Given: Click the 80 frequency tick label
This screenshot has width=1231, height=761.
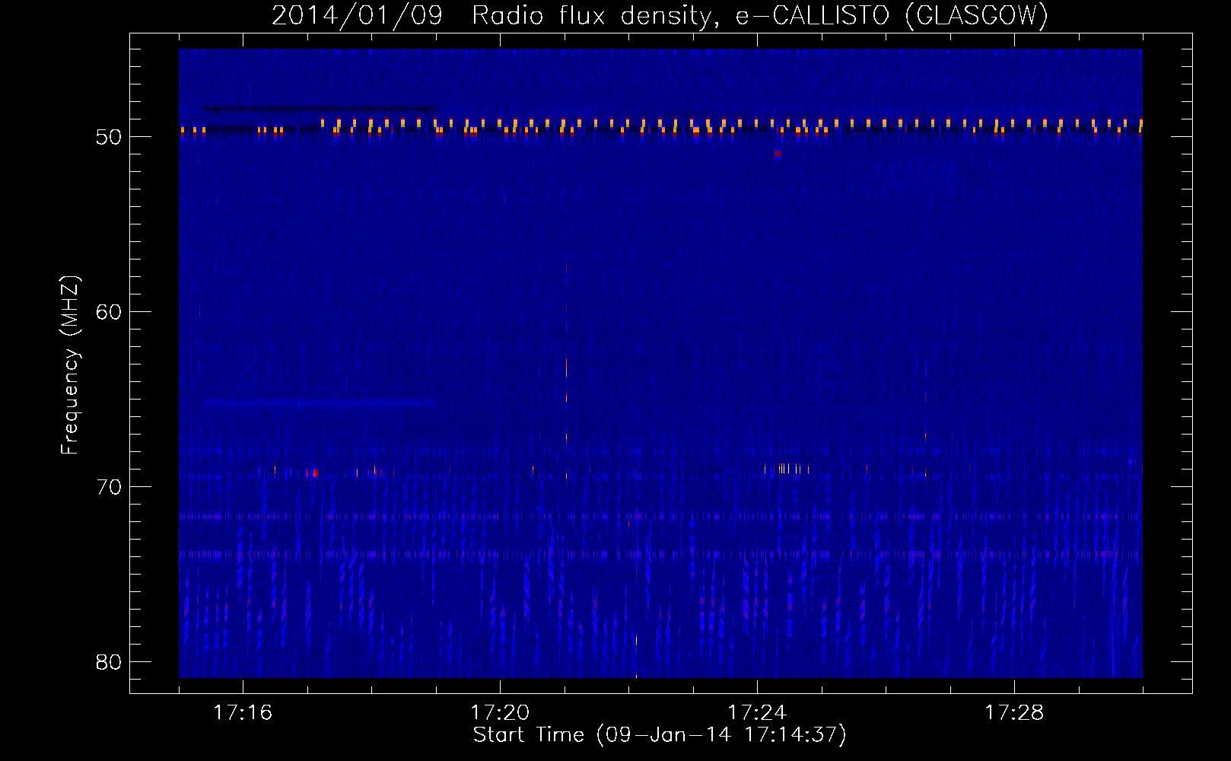Looking at the screenshot, I should pos(109,662).
